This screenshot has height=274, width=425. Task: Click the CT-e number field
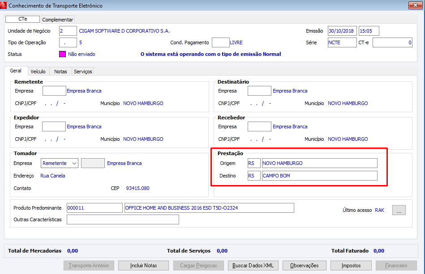392,42
